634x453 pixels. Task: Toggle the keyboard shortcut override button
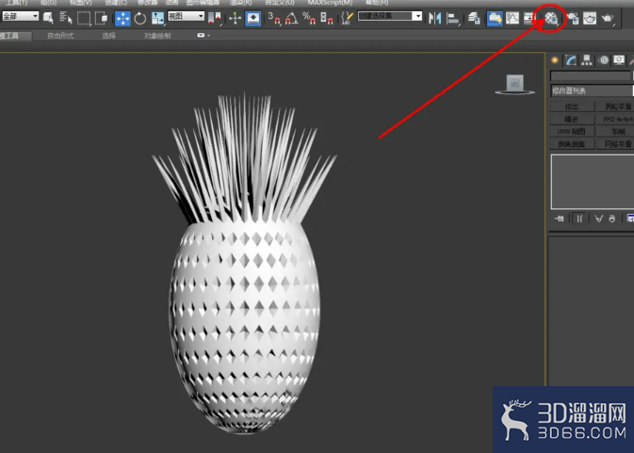[253, 18]
